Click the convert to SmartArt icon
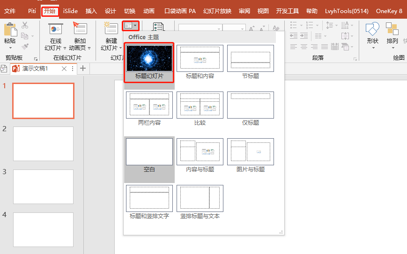Viewport: 407px width, 254px height. pyautogui.click(x=345, y=47)
